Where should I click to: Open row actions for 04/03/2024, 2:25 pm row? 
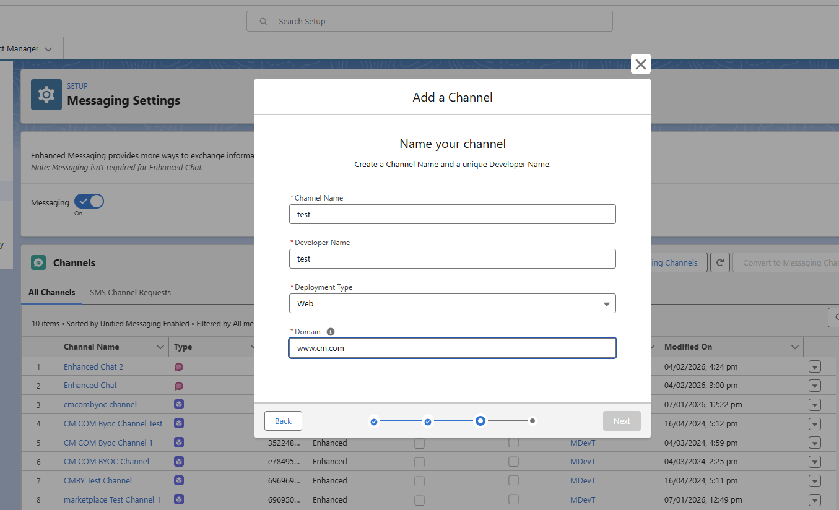click(x=815, y=462)
